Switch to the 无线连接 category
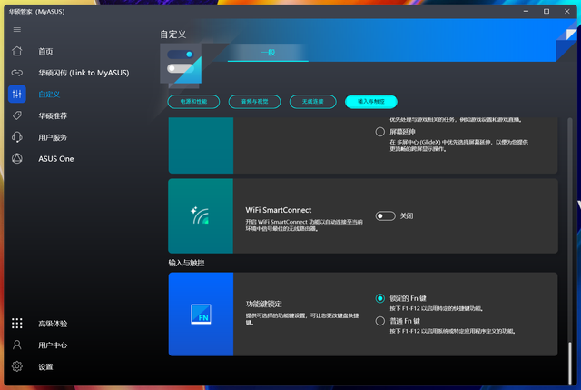Screen dimensions: 581x390 312,102
